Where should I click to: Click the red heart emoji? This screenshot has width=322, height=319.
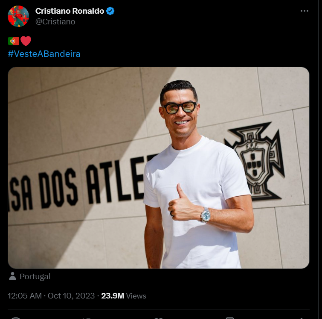(26, 41)
